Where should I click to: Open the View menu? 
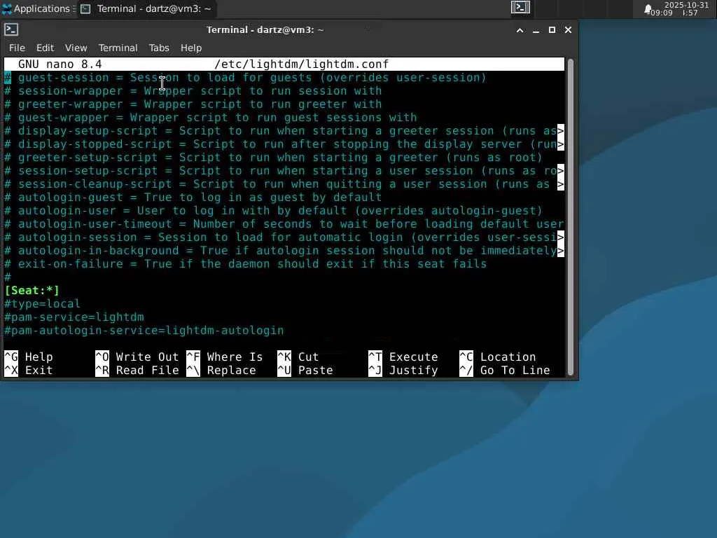[76, 48]
